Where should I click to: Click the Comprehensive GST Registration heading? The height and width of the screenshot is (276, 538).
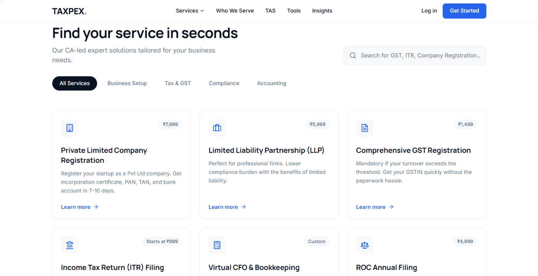point(413,150)
